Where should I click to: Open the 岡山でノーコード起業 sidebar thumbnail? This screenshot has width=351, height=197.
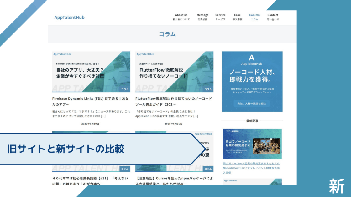click(252, 144)
